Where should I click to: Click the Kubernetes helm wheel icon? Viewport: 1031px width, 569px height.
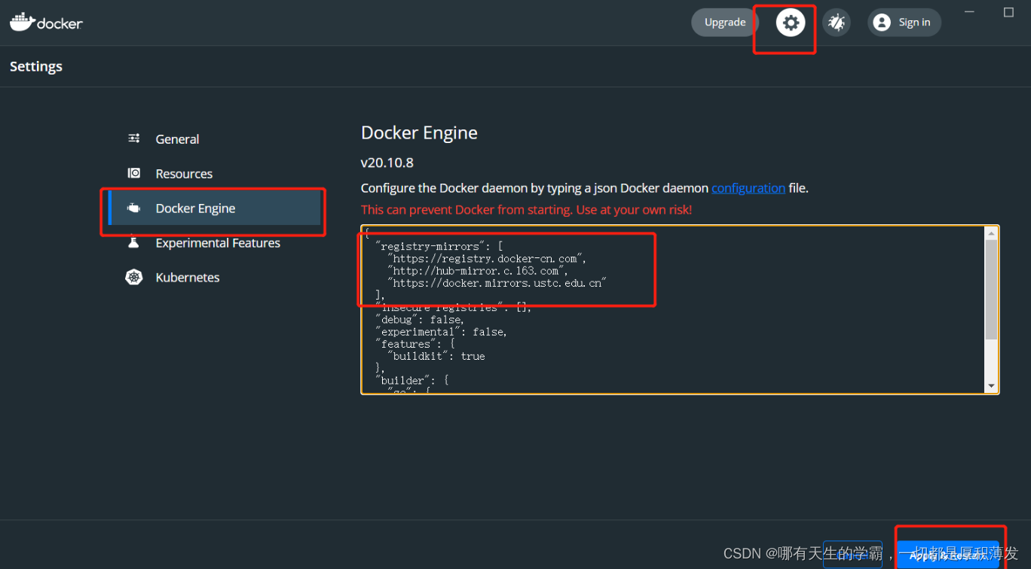[133, 277]
